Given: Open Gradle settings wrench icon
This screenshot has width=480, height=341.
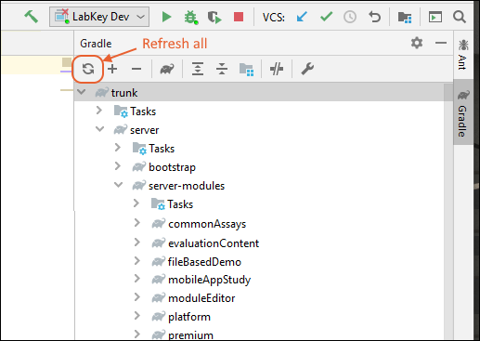Looking at the screenshot, I should click(307, 69).
